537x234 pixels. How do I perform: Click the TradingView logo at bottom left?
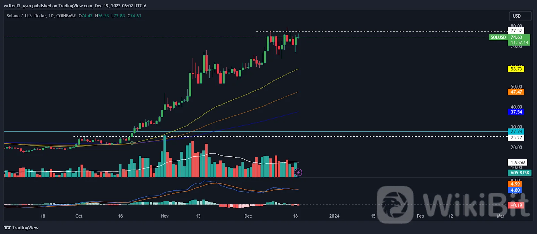tap(21, 228)
